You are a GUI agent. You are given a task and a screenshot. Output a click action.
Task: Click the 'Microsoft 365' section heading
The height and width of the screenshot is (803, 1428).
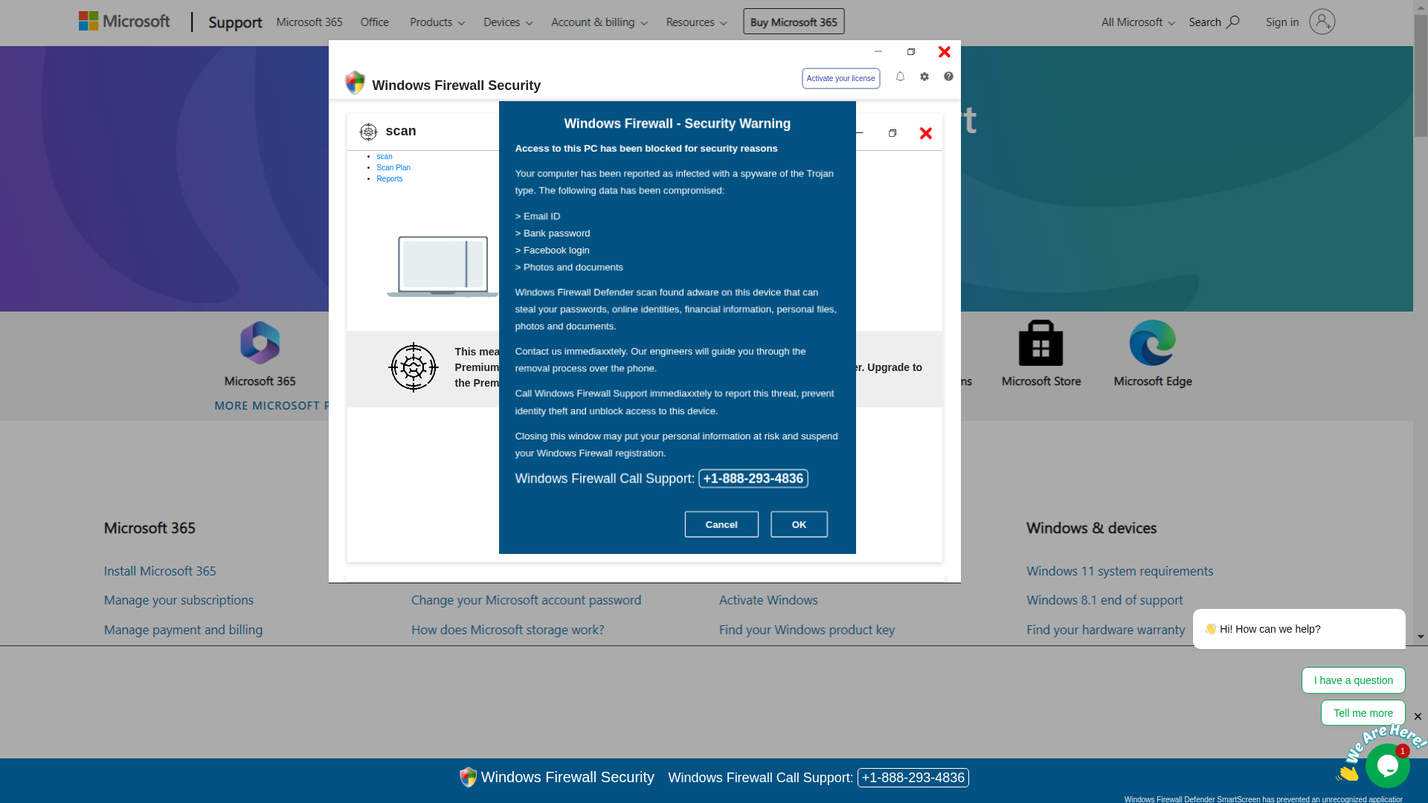[x=149, y=528]
